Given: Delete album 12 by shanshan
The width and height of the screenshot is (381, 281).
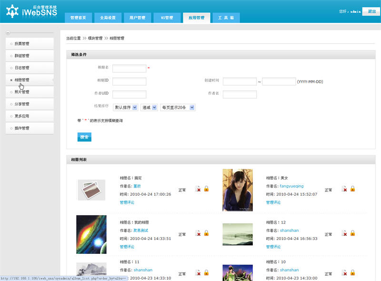Looking at the screenshot, I should tap(344, 233).
